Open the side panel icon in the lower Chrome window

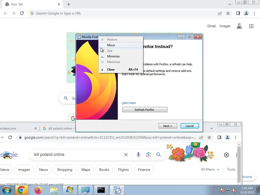[219, 137]
